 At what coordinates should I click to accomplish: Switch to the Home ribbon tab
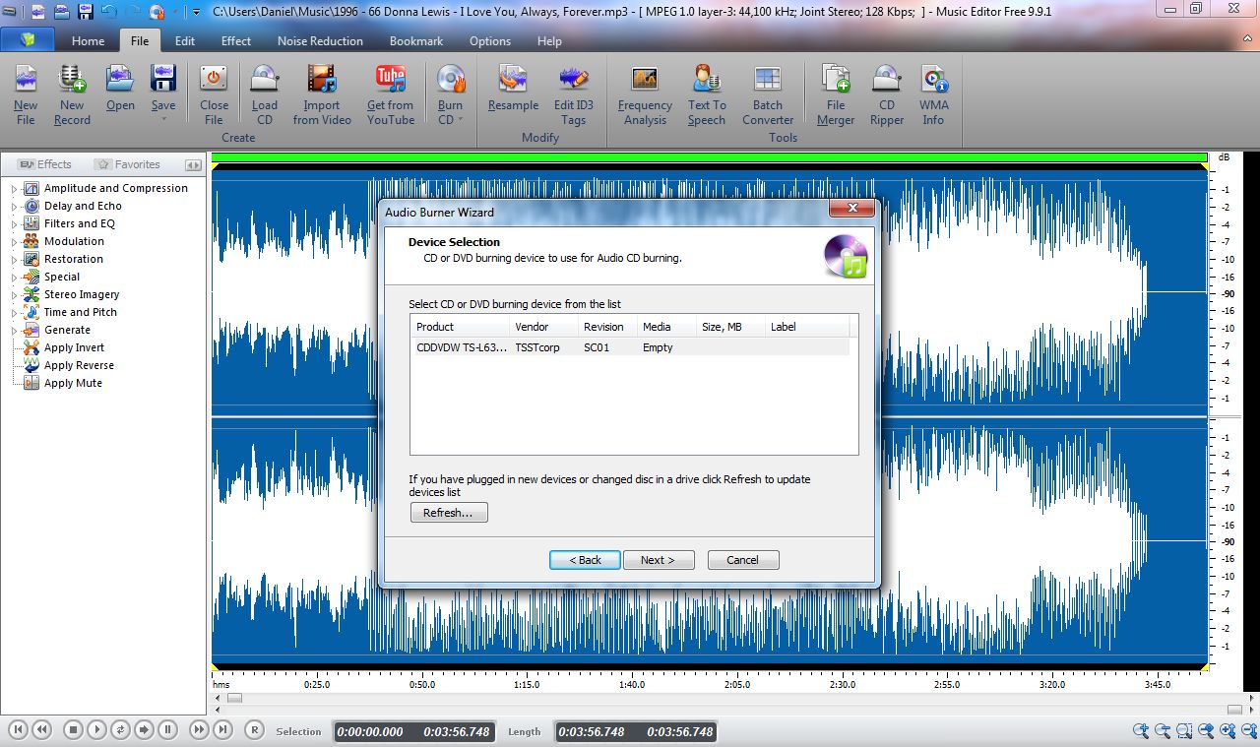click(88, 41)
